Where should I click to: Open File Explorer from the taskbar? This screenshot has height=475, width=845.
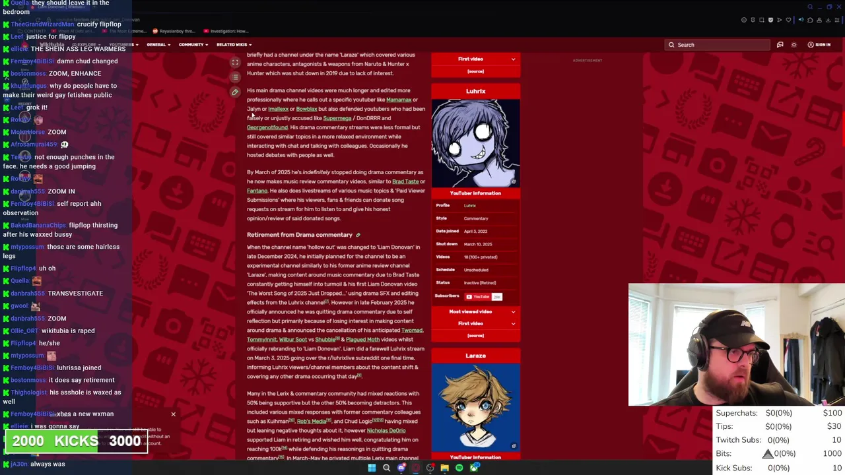(x=444, y=468)
